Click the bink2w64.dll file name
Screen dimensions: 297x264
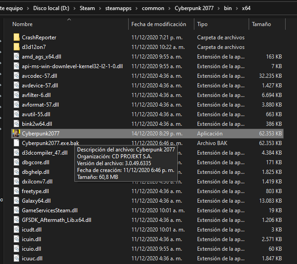[x=37, y=124]
